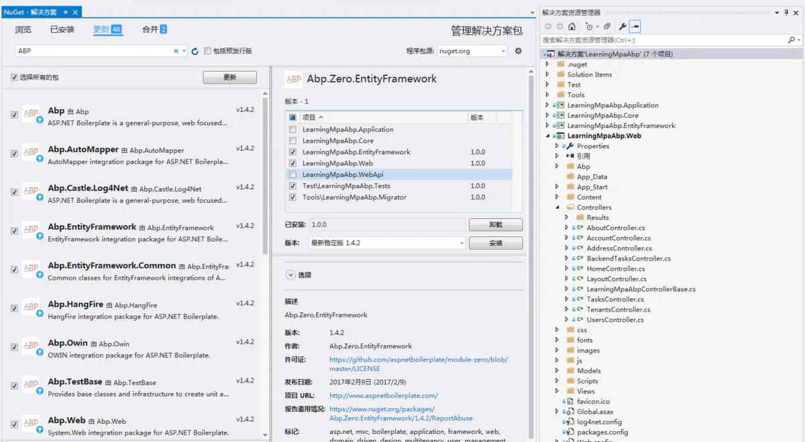Click the solution 'LearningMpaAbp' node icon
Image resolution: width=805 pixels, height=442 pixels.
pyautogui.click(x=550, y=54)
